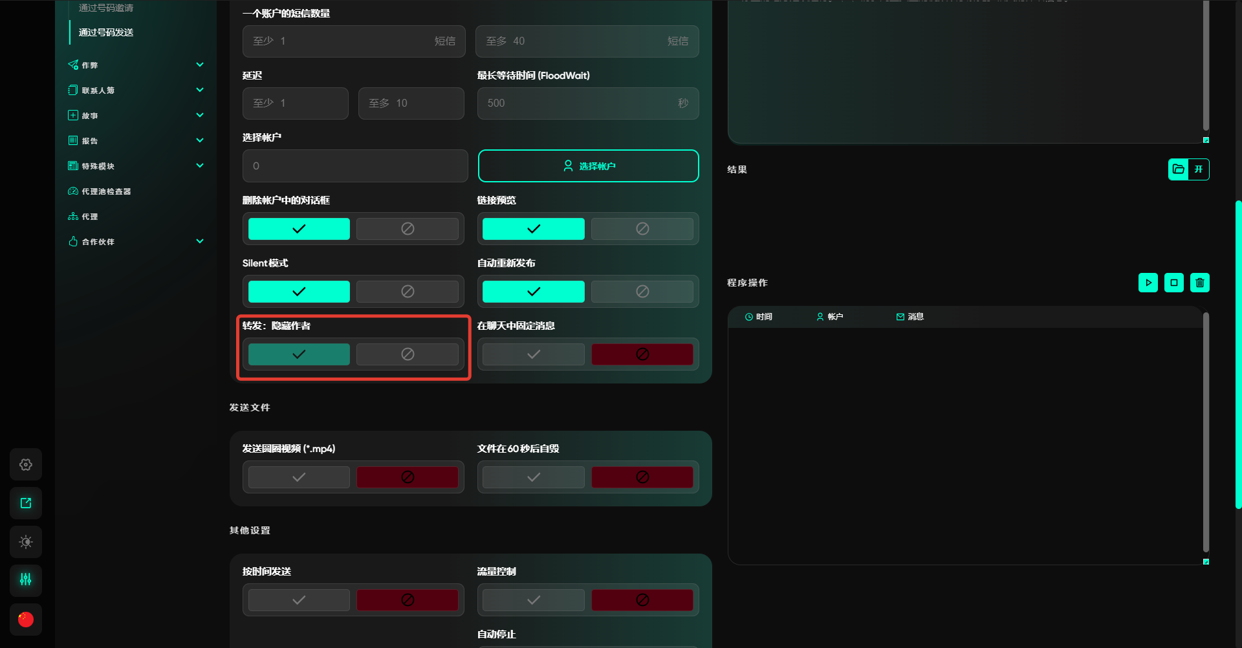This screenshot has width=1242, height=648.
Task: Enable 在聊天中固定消息 with checkmark
Action: point(533,354)
